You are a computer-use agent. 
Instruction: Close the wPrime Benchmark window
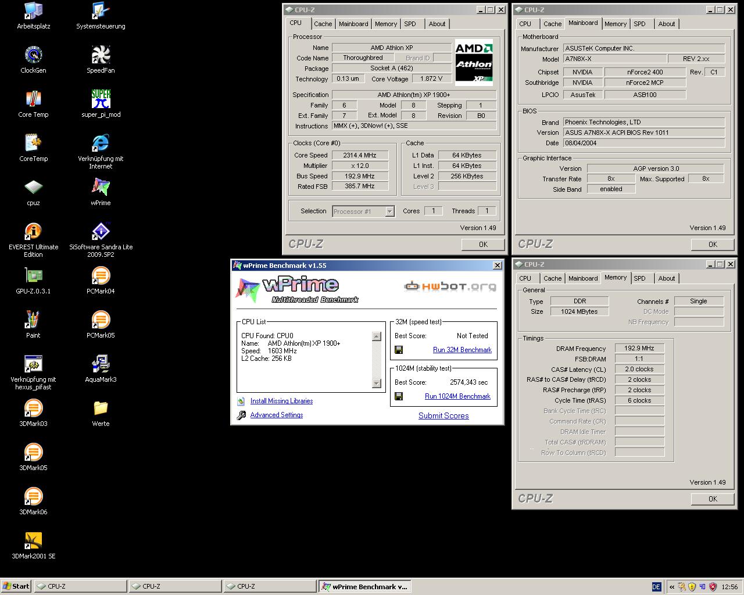click(x=497, y=266)
